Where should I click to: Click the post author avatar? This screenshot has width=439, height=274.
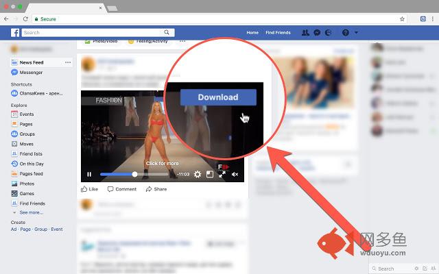[x=88, y=64]
